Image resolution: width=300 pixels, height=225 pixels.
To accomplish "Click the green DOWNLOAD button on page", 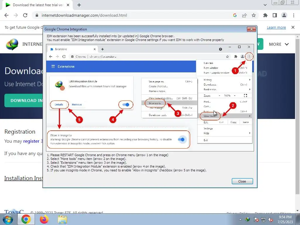I will (x=23, y=100).
